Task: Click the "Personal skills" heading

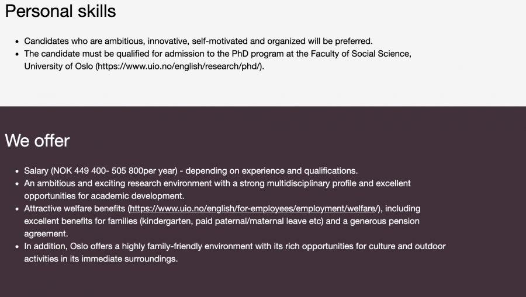Action: click(x=60, y=11)
